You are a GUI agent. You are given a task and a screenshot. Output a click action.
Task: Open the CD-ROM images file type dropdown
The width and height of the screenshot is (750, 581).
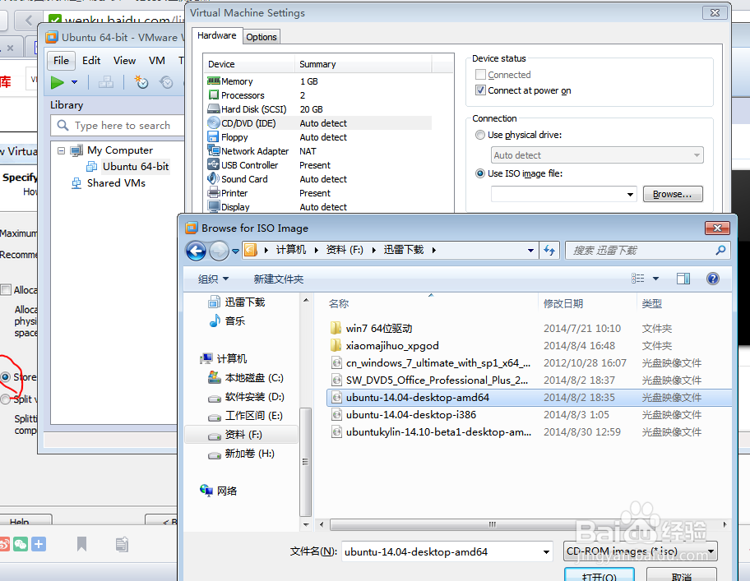click(641, 551)
